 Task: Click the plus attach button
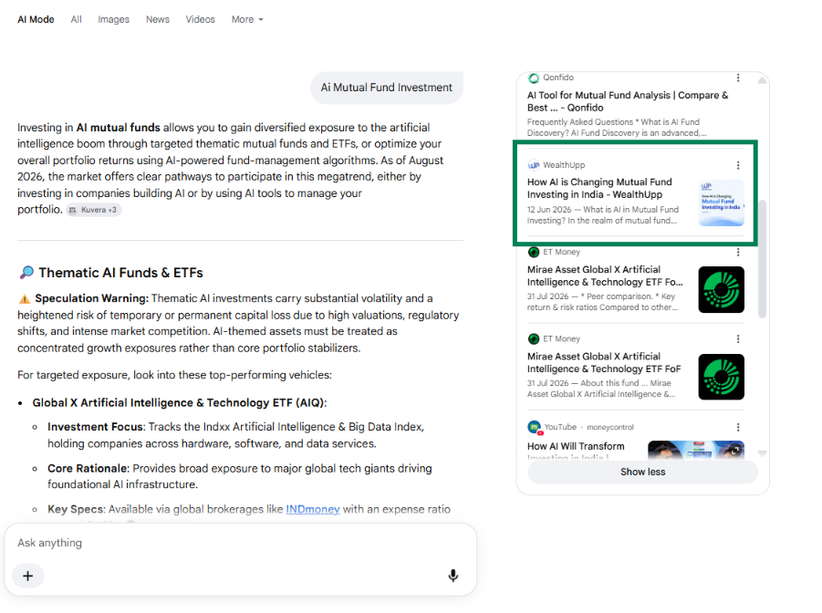(x=27, y=576)
